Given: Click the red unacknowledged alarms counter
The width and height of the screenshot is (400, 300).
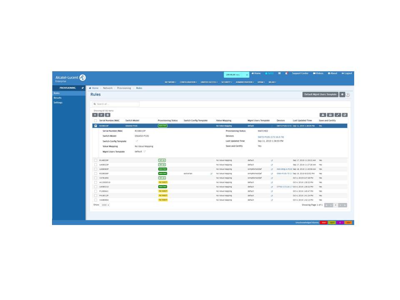Looking at the screenshot, I should 324,222.
